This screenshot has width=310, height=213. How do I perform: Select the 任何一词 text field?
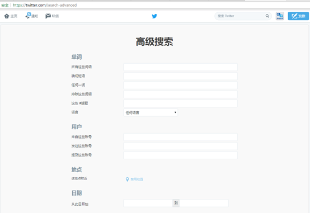[181, 85]
